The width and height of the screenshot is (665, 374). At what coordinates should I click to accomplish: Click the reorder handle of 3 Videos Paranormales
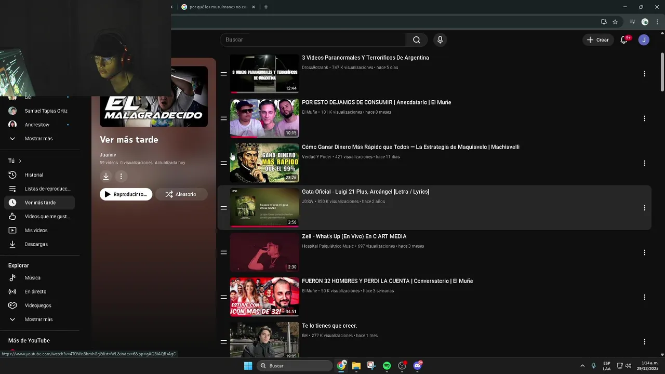click(223, 74)
